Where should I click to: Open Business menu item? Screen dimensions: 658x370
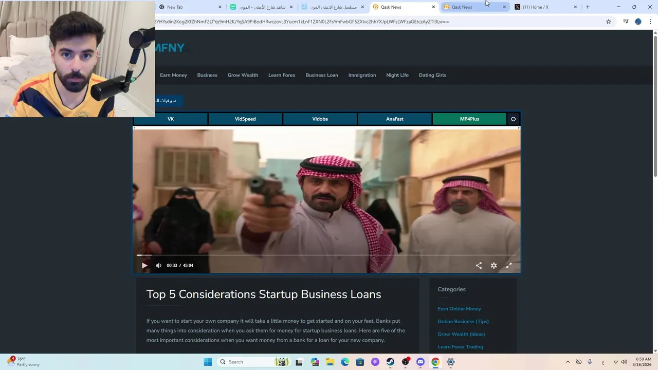point(207,75)
